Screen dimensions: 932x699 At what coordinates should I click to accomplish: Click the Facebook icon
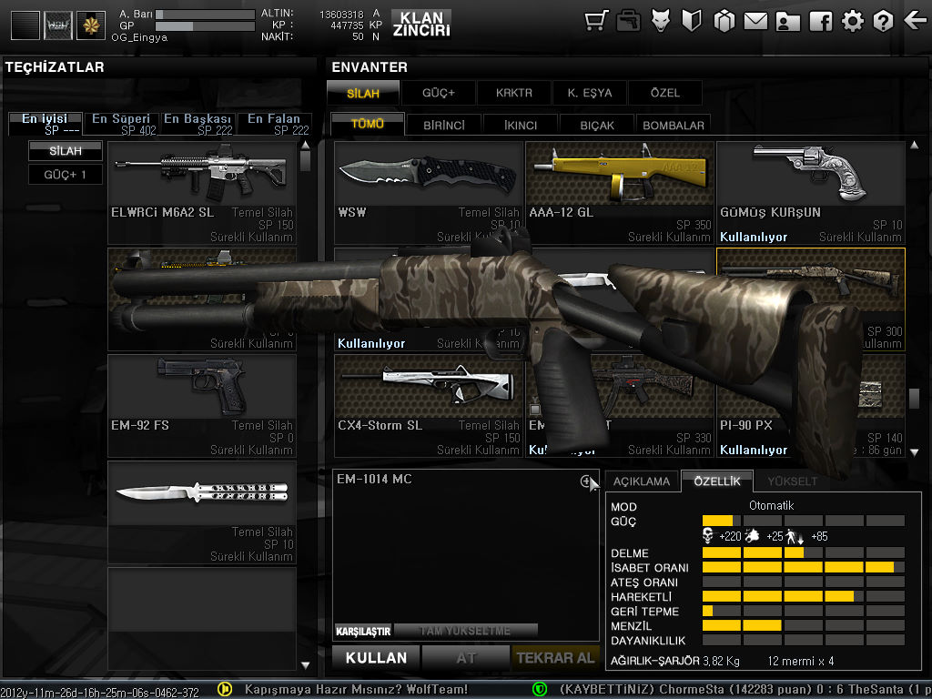click(820, 21)
